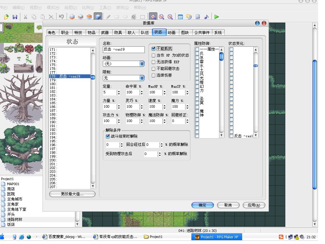
Task: Start game playtest with green arrow
Action: 216,17
